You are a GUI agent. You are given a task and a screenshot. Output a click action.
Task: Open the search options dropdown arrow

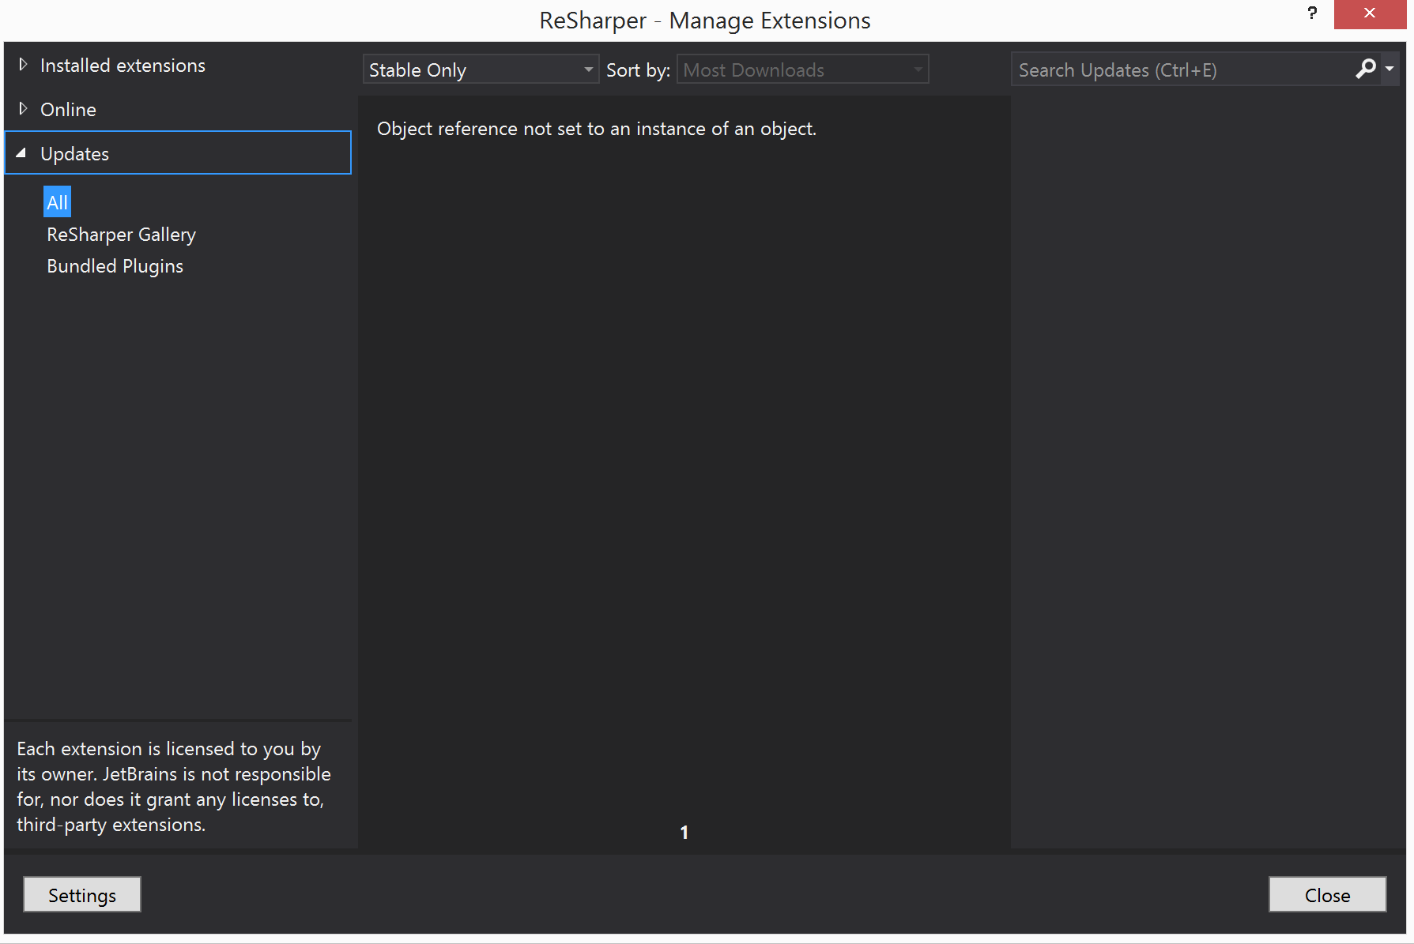point(1389,69)
